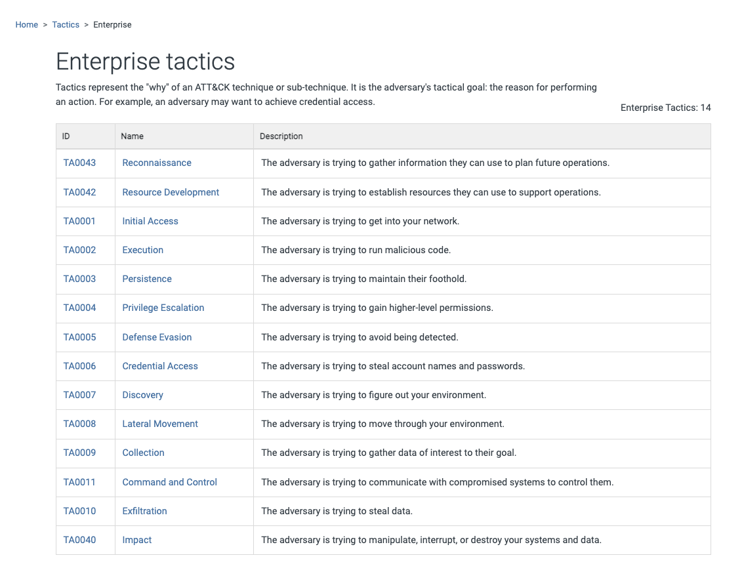Select the Exfiltration tactic link
Image resolution: width=744 pixels, height=570 pixels.
click(x=144, y=511)
